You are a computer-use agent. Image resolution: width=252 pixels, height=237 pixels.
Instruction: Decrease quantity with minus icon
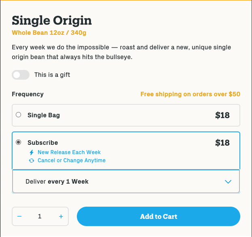20,216
